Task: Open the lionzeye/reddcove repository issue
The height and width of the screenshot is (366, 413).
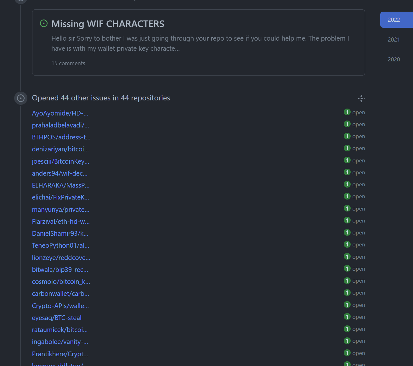Action: 61,257
